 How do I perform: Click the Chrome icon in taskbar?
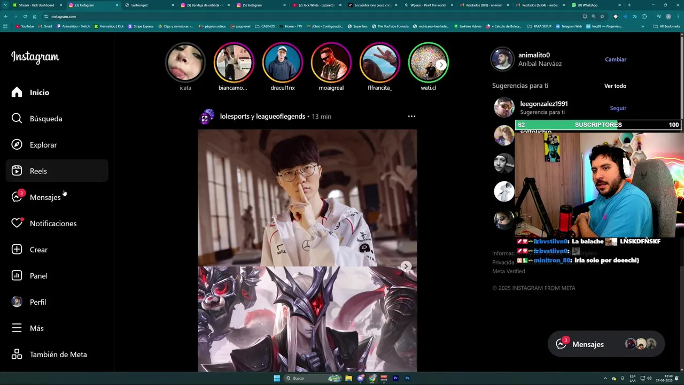[372, 378]
